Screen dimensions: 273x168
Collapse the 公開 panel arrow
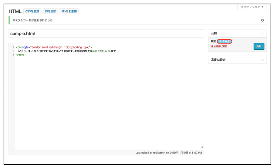click(x=263, y=33)
